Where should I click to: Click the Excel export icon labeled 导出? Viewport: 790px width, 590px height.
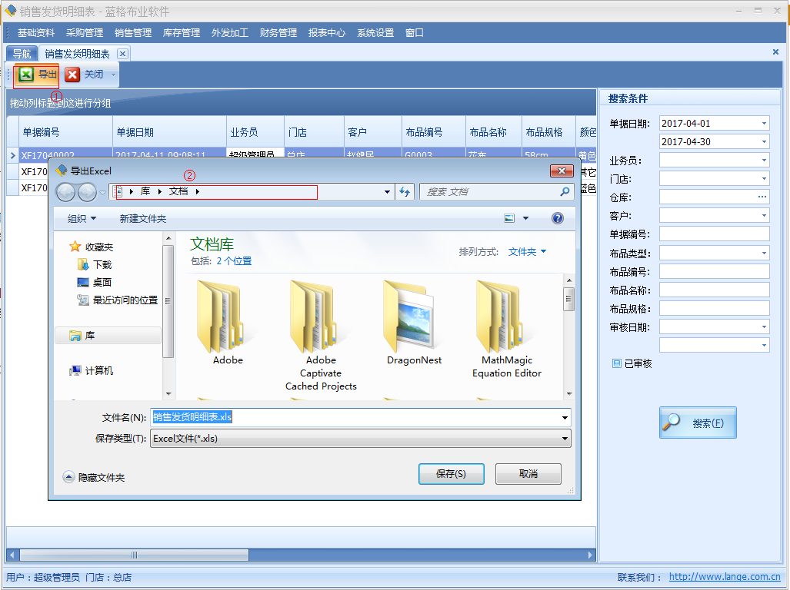[27, 75]
